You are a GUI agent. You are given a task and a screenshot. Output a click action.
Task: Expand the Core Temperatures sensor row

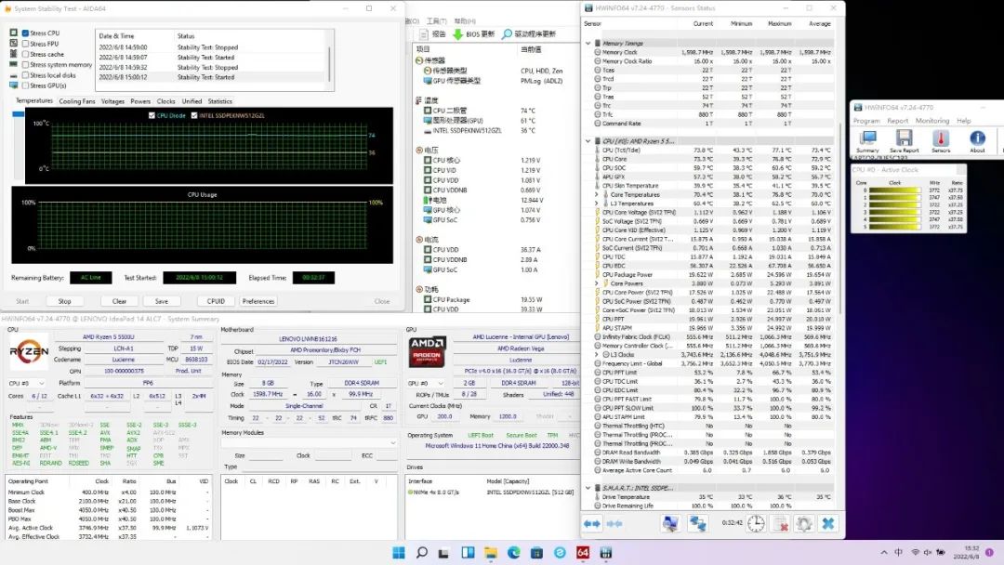pos(597,194)
